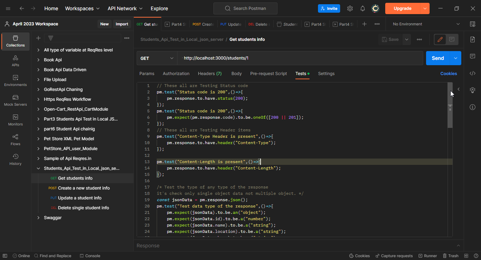This screenshot has width=481, height=260.
Task: Select the Flows sidebar icon
Action: pyautogui.click(x=15, y=140)
